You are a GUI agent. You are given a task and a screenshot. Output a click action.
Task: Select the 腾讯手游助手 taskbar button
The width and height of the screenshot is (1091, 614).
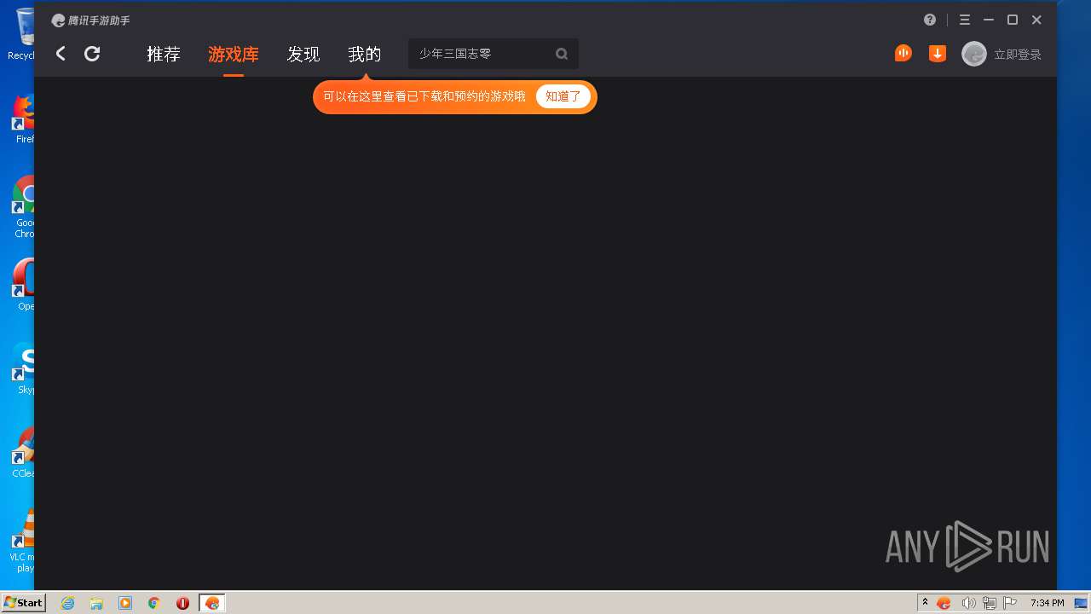pyautogui.click(x=212, y=603)
